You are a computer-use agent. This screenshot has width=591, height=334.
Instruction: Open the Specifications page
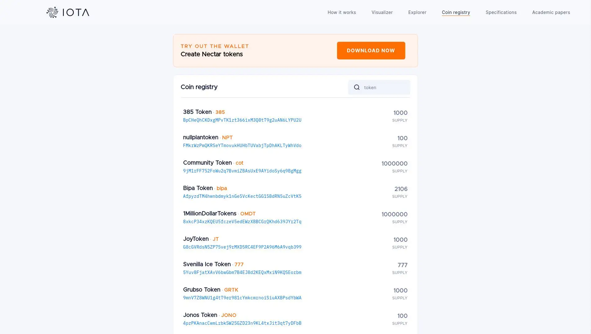pos(501,12)
